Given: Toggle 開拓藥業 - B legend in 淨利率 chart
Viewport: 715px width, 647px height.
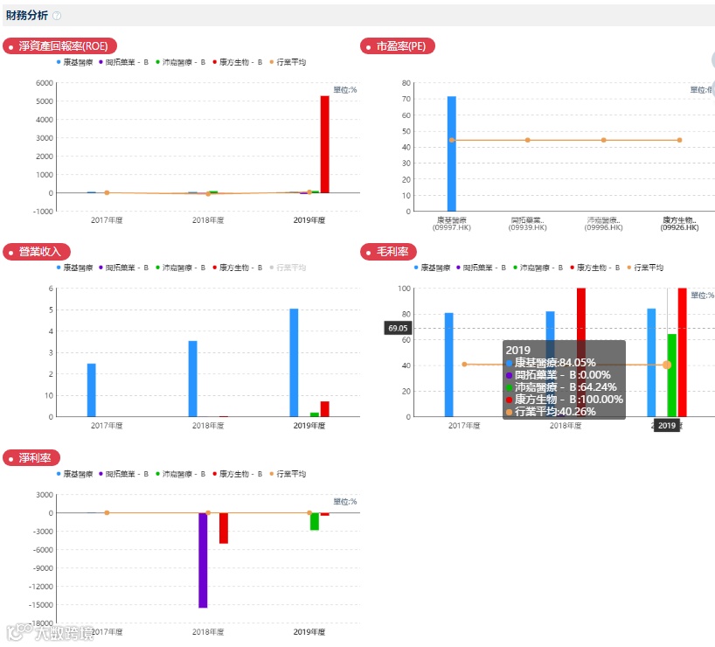Looking at the screenshot, I should [x=123, y=474].
